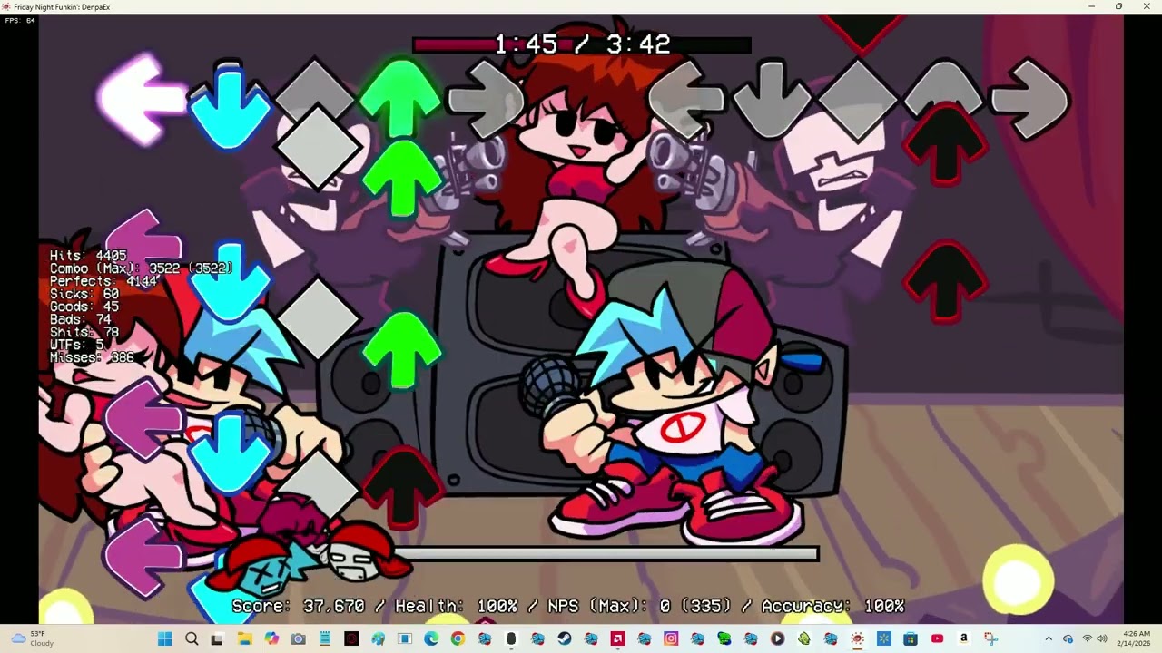Click the Perfects: 4144 stat line

(x=103, y=281)
